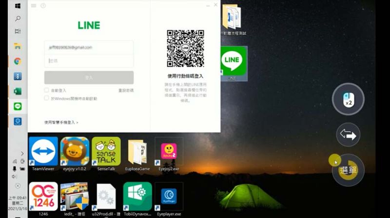The height and width of the screenshot is (218, 390).
Task: Open the LINE hamburger menu
Action: pos(34,6)
